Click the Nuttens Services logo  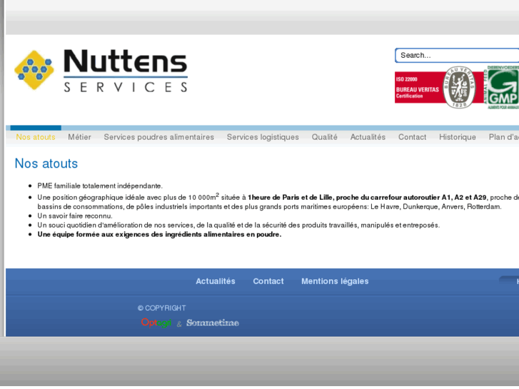101,70
